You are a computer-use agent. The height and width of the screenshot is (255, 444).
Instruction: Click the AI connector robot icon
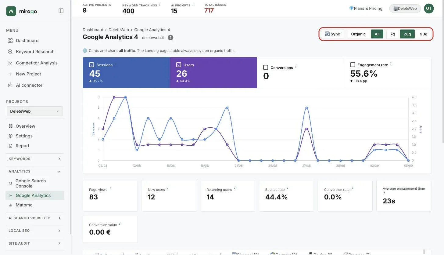pyautogui.click(x=10, y=85)
